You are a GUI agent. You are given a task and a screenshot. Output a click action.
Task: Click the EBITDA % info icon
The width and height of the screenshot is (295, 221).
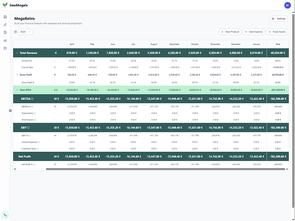[x=32, y=107]
